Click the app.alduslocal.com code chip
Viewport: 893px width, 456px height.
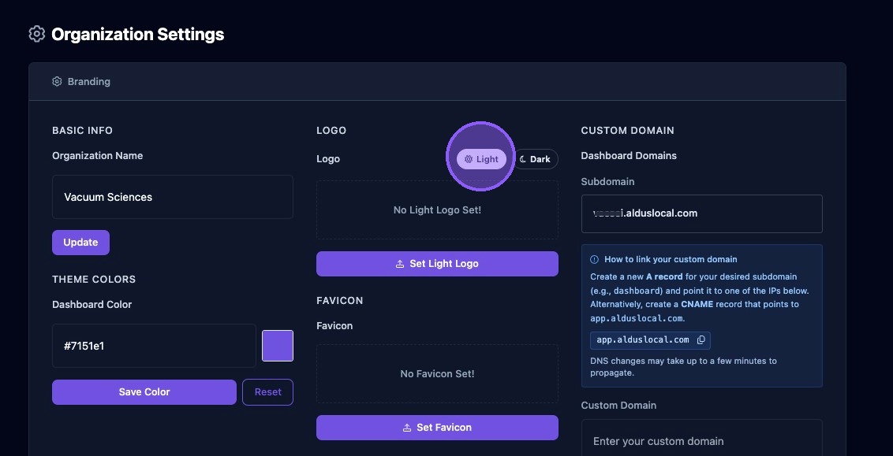click(x=650, y=340)
